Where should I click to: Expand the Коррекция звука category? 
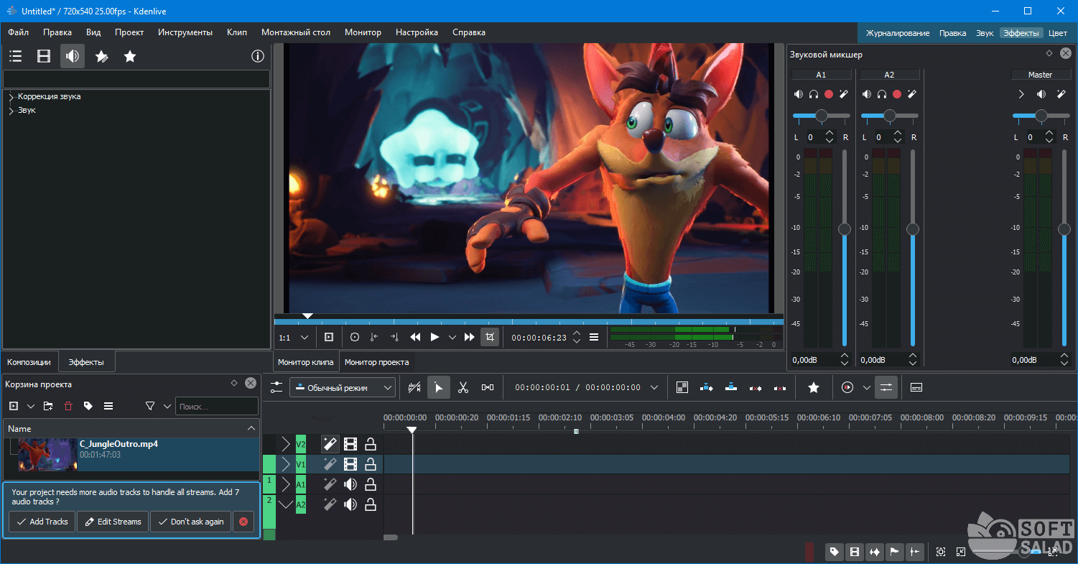click(11, 97)
